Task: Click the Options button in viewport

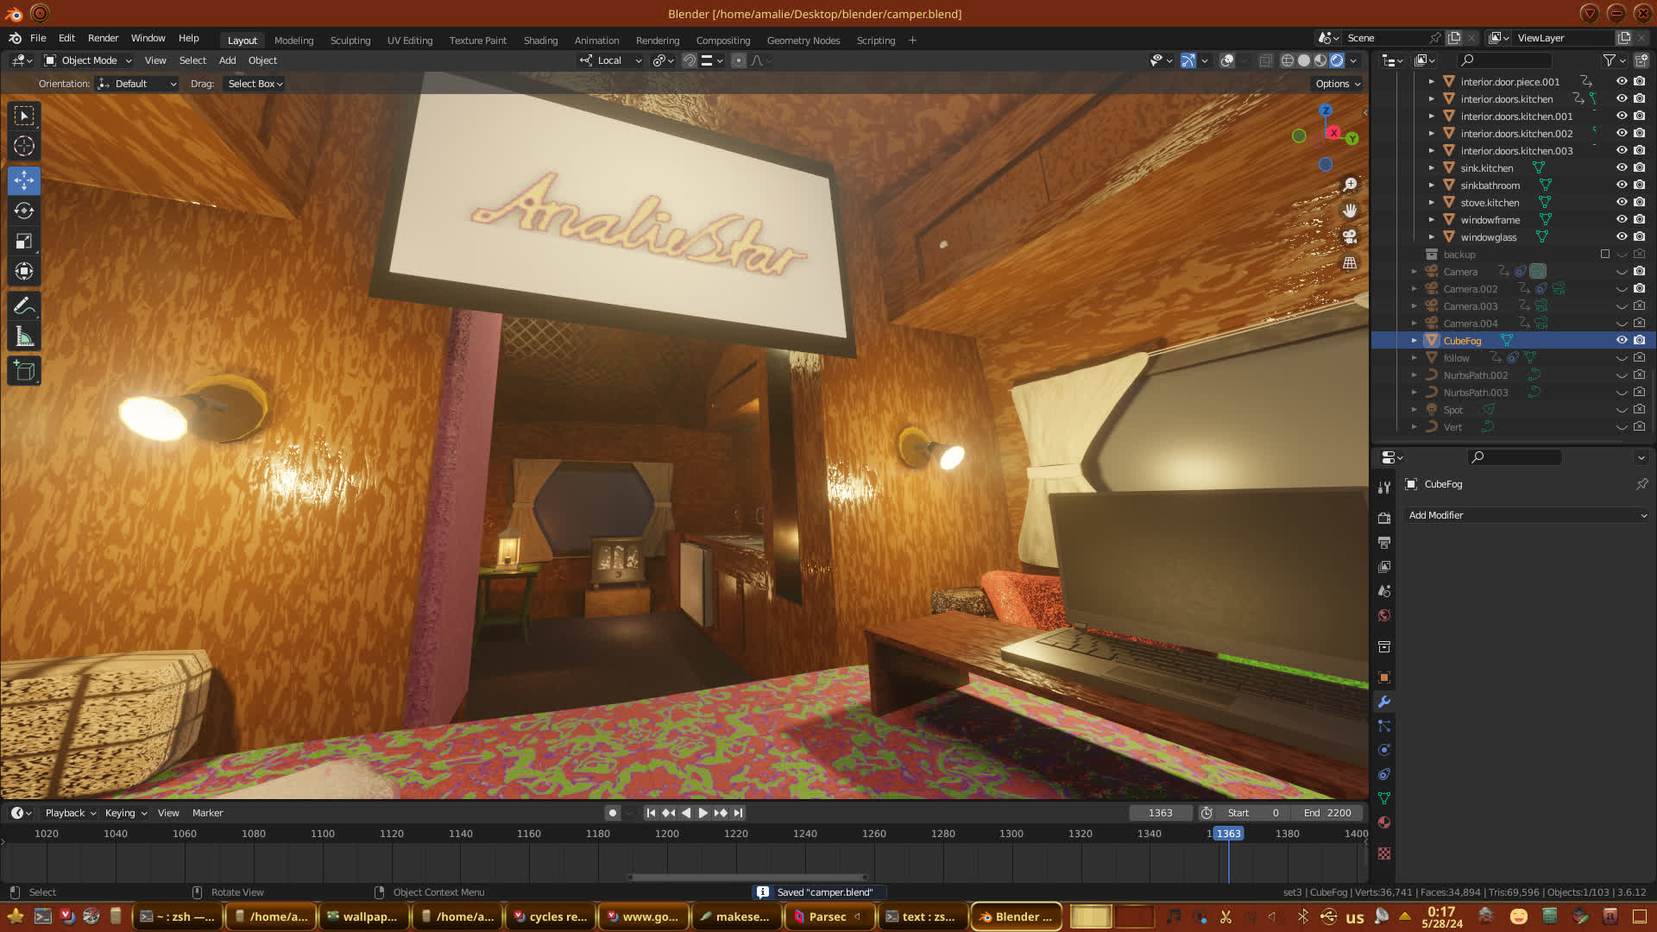Action: [x=1337, y=84]
